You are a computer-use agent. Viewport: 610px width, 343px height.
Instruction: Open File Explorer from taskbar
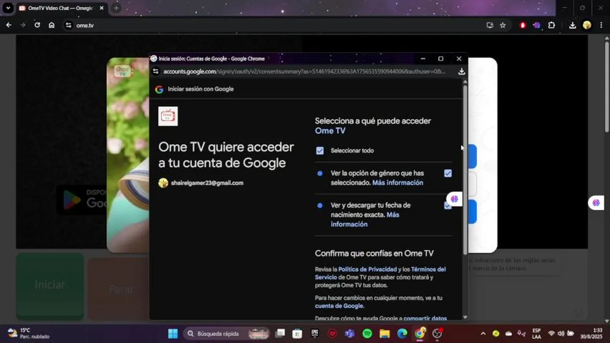(x=384, y=333)
